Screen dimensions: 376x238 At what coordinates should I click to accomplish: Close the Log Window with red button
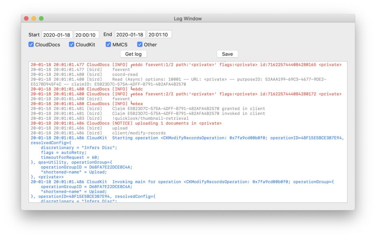[x=26, y=18]
